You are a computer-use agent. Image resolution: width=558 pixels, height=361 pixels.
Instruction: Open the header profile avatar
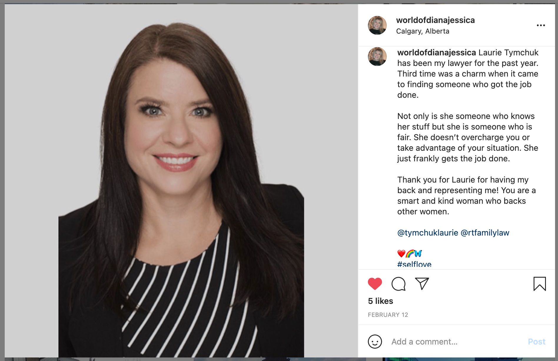(x=377, y=25)
